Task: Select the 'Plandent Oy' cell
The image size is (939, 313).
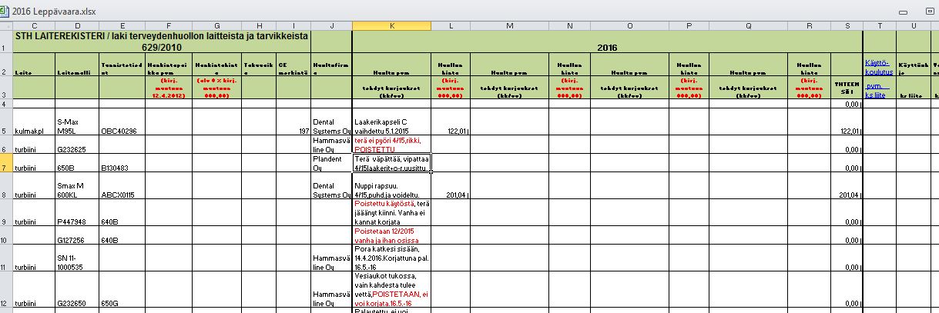Action: point(331,162)
